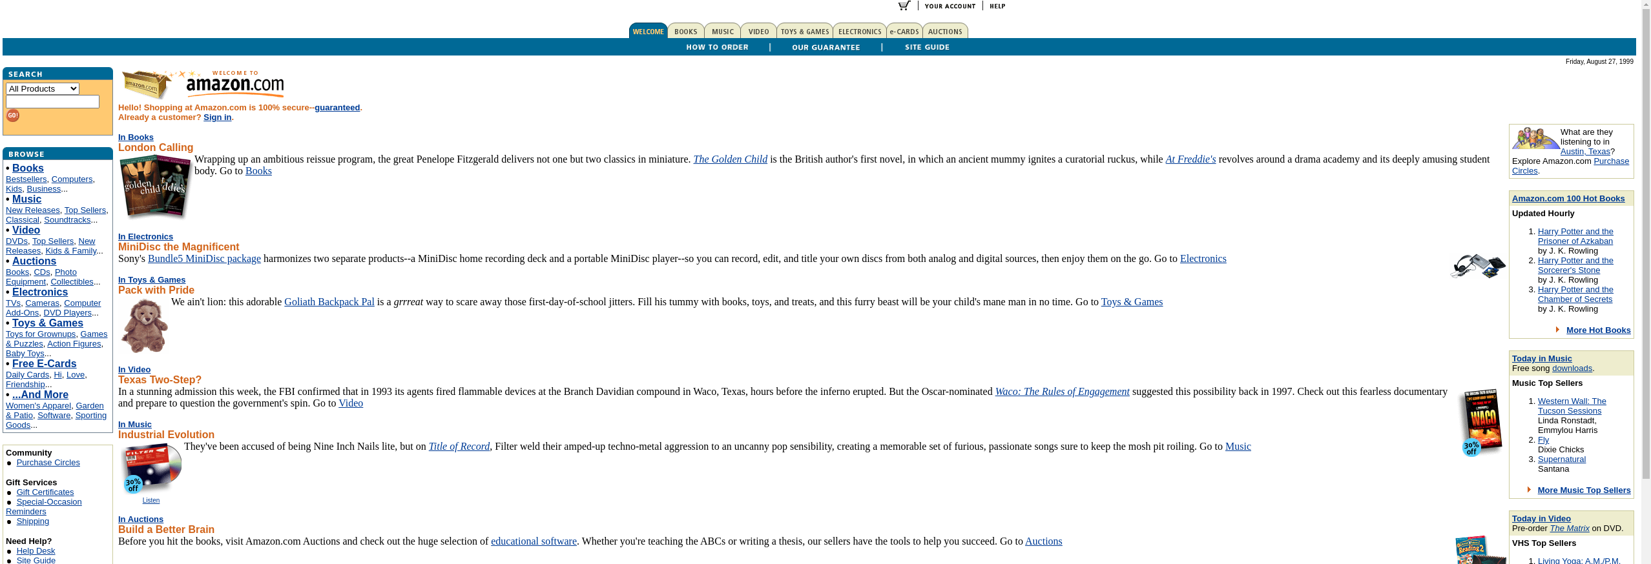
Task: Open the Golden Child book cover image
Action: tap(156, 187)
